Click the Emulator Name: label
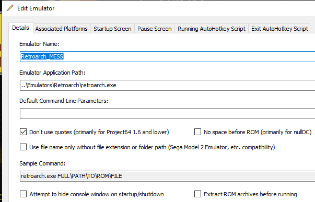Image resolution: width=315 pixels, height=202 pixels. 39,44
